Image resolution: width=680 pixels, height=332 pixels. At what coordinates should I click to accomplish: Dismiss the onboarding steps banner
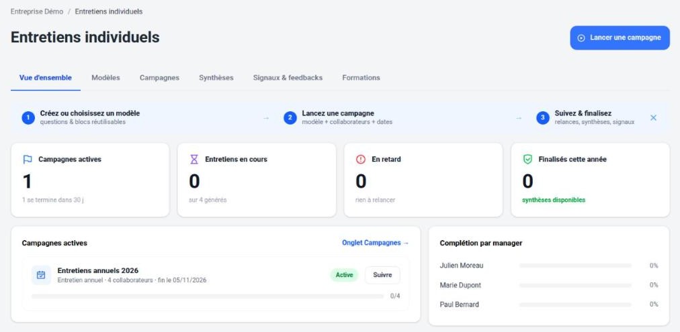click(654, 118)
